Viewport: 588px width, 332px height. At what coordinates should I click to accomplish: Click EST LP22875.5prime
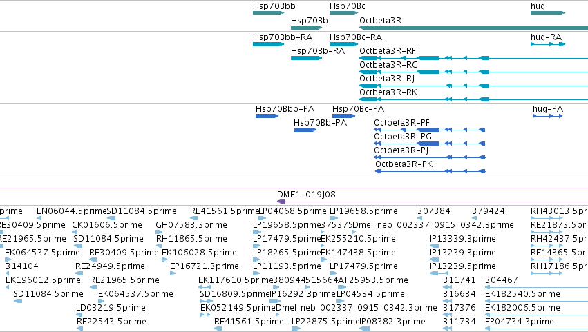tap(296, 329)
